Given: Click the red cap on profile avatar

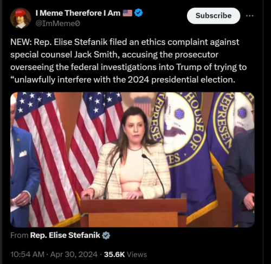Looking at the screenshot, I should [20, 13].
